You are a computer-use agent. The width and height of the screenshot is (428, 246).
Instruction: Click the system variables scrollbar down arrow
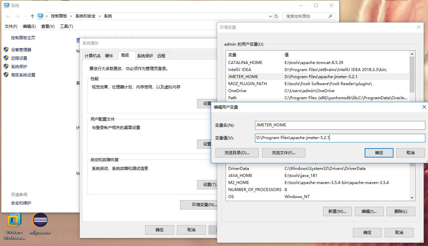pyautogui.click(x=412, y=198)
